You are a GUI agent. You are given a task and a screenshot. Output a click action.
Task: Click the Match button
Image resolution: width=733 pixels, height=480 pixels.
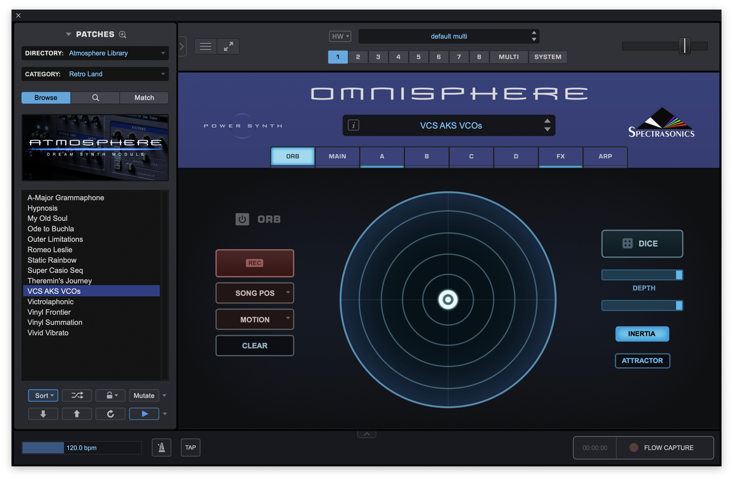click(x=144, y=97)
